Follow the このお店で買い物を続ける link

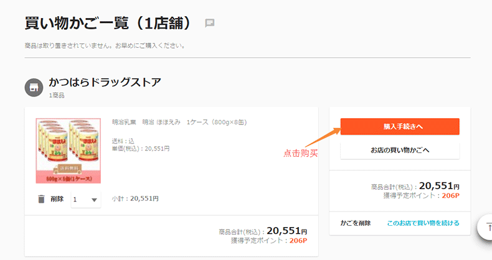423,223
